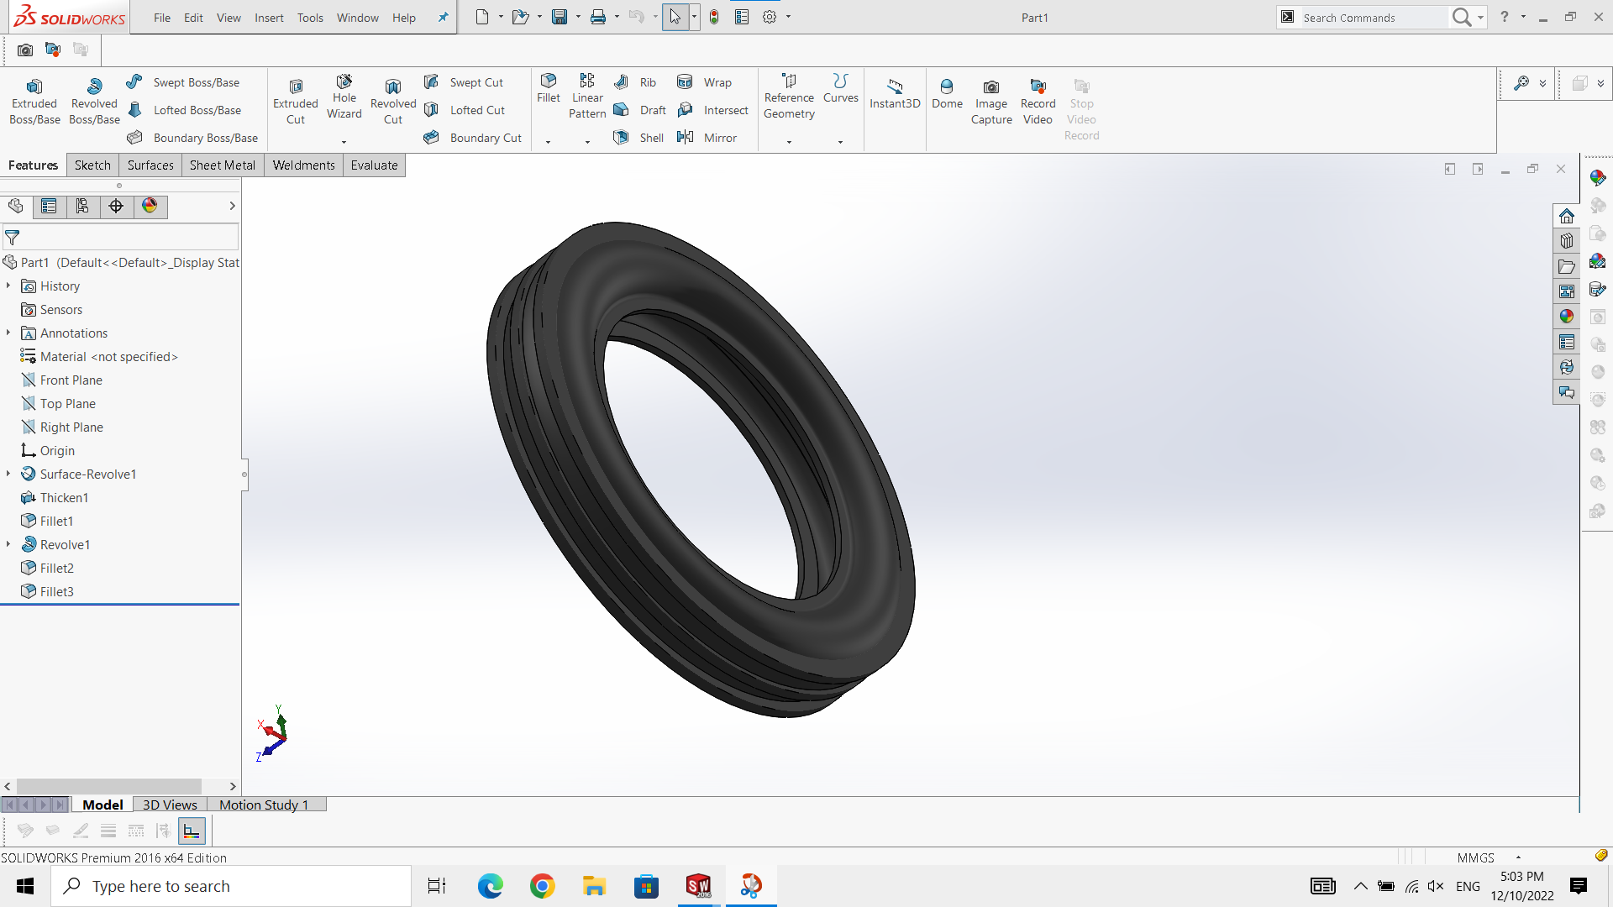Image resolution: width=1613 pixels, height=907 pixels.
Task: Switch to the Surfaces tab
Action: [150, 165]
